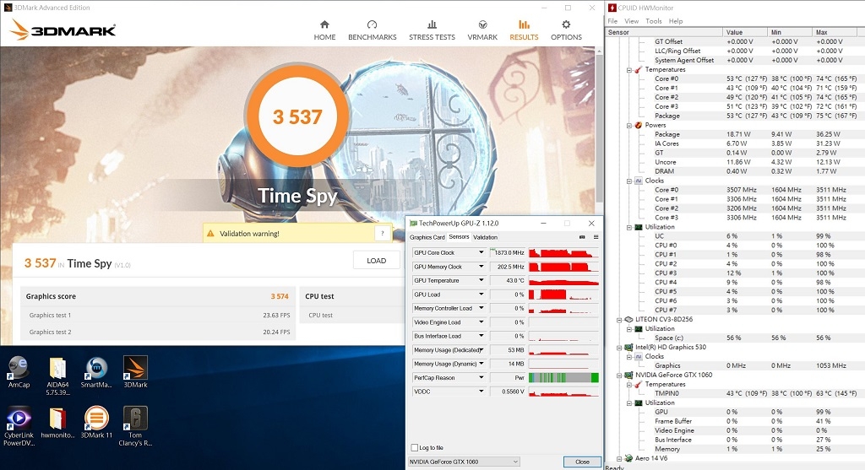Open the Tom Clancy's R... desktop shortcut
Screen dimensions: 865x470
pyautogui.click(x=135, y=426)
